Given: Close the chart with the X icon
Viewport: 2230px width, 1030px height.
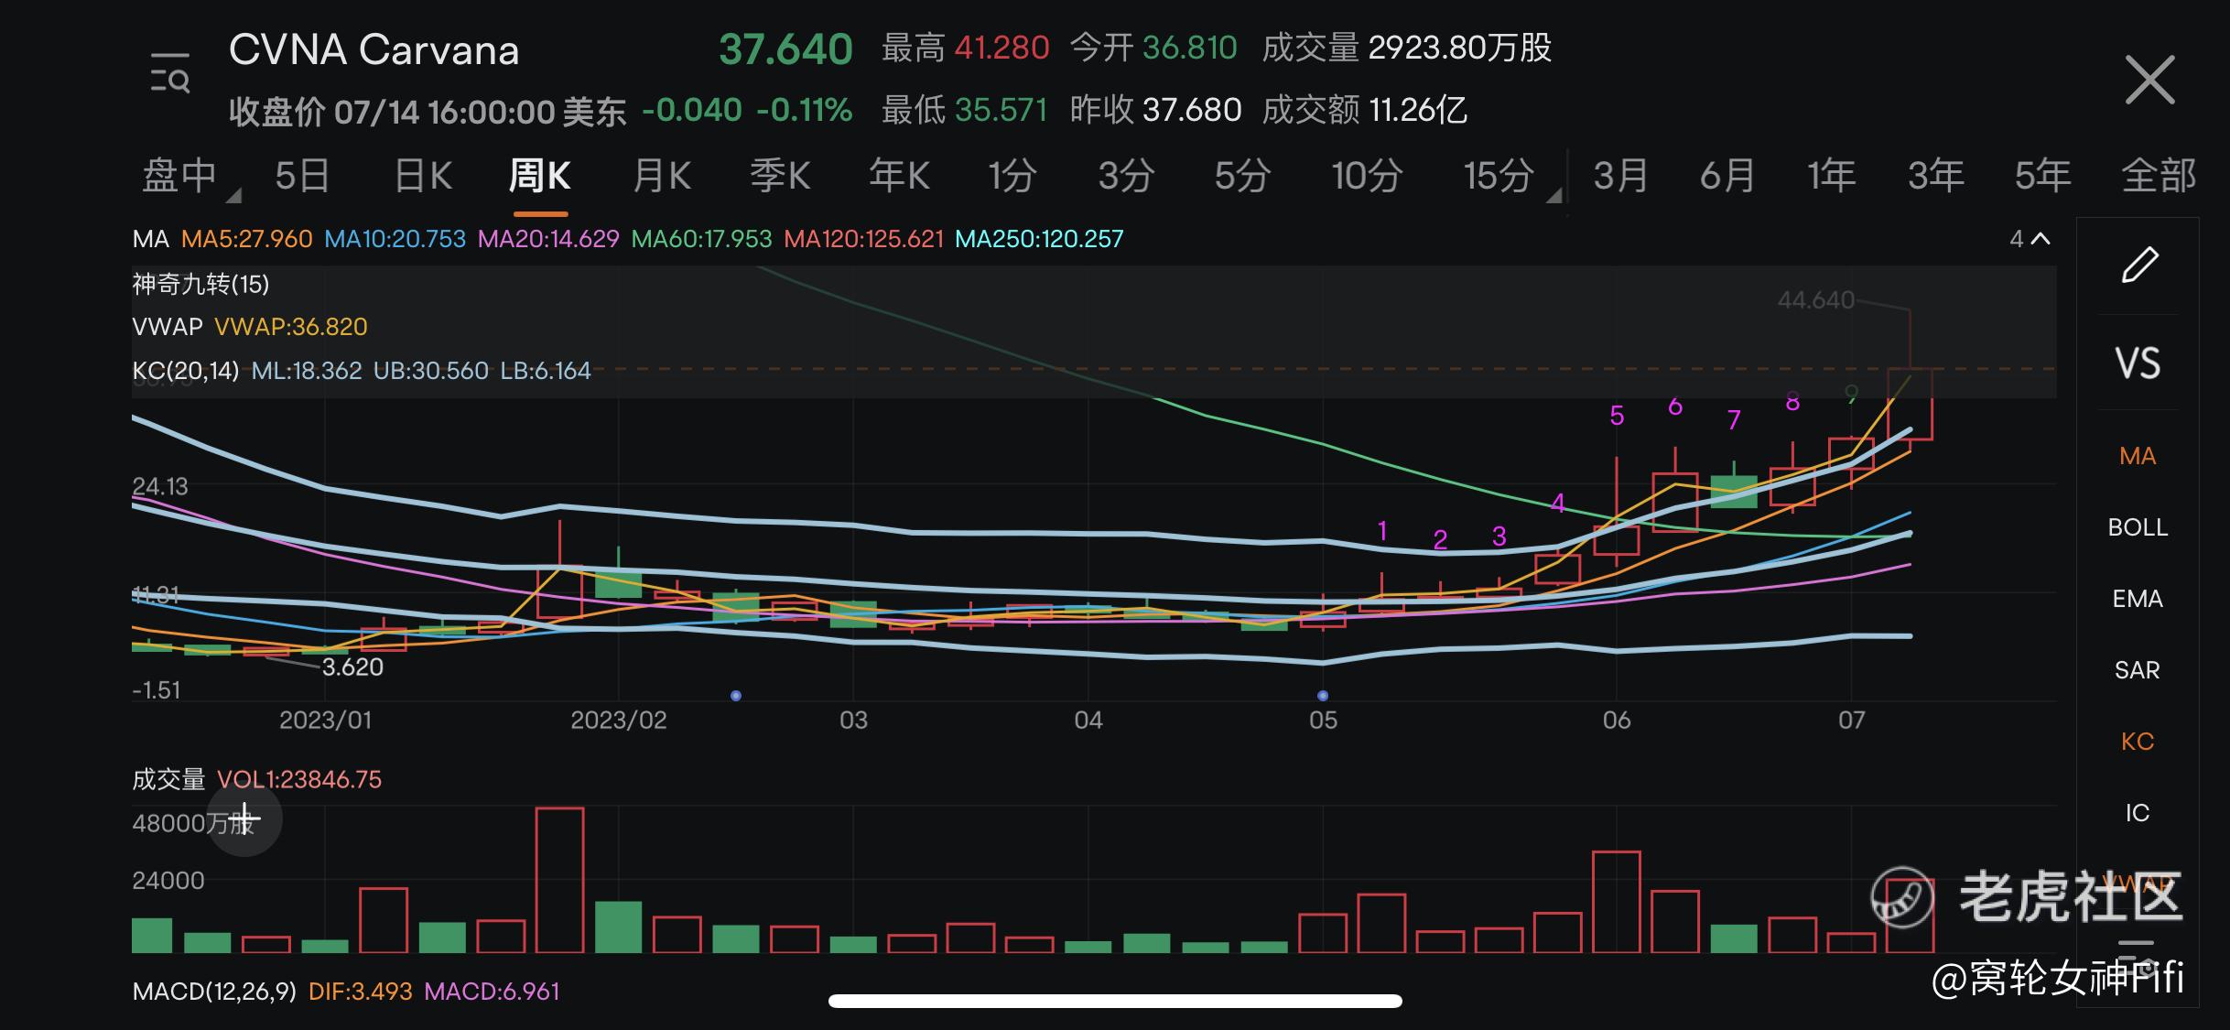Looking at the screenshot, I should coord(2149,80).
